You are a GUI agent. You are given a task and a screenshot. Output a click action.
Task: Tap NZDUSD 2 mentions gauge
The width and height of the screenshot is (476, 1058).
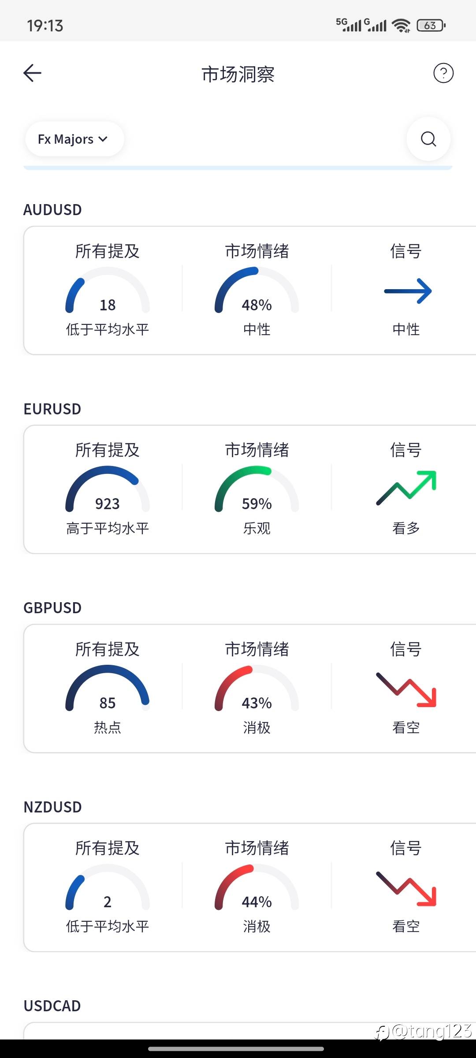108,887
